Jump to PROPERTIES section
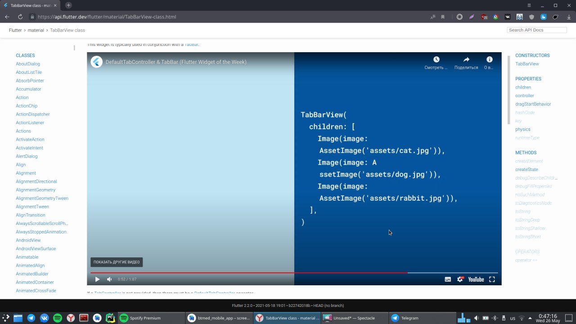Screen dimensions: 576x324 528,79
